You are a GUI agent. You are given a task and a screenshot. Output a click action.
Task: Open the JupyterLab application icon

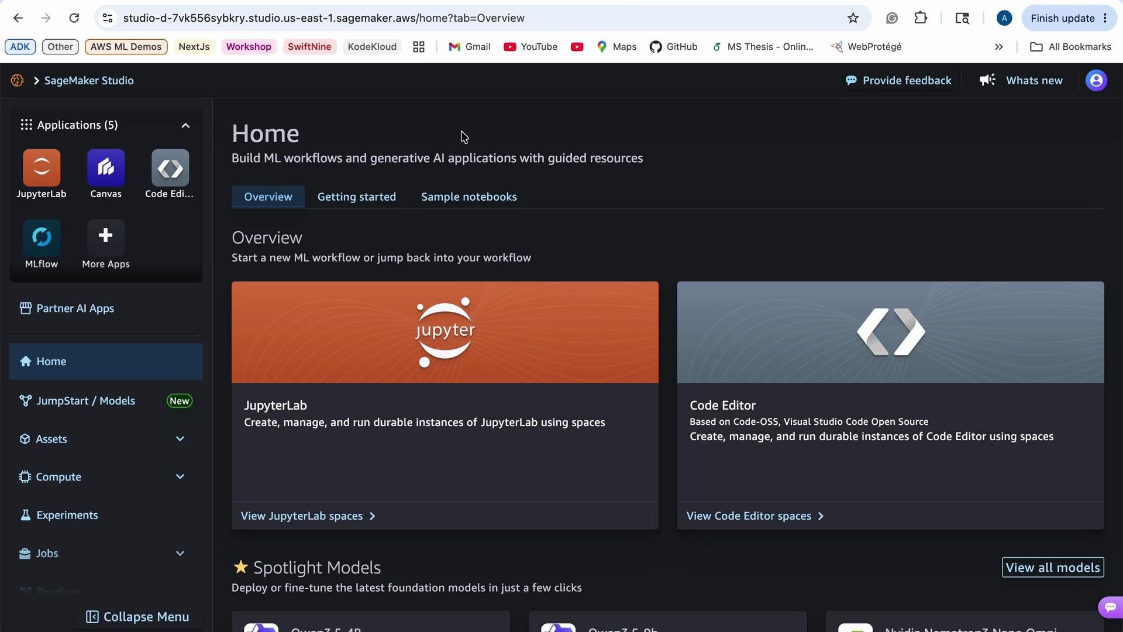[x=42, y=168]
